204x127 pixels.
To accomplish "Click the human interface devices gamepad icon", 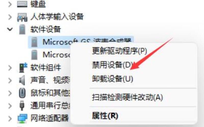I will [22, 17].
